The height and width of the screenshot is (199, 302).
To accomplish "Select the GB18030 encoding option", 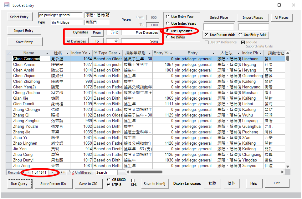I will (109, 180).
